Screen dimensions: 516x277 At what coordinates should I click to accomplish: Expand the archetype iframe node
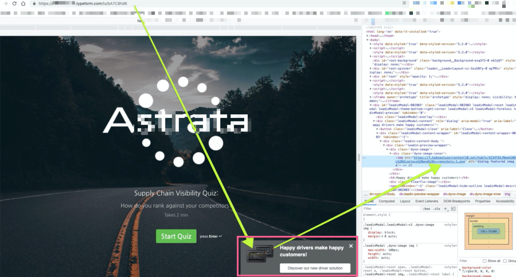point(371,97)
